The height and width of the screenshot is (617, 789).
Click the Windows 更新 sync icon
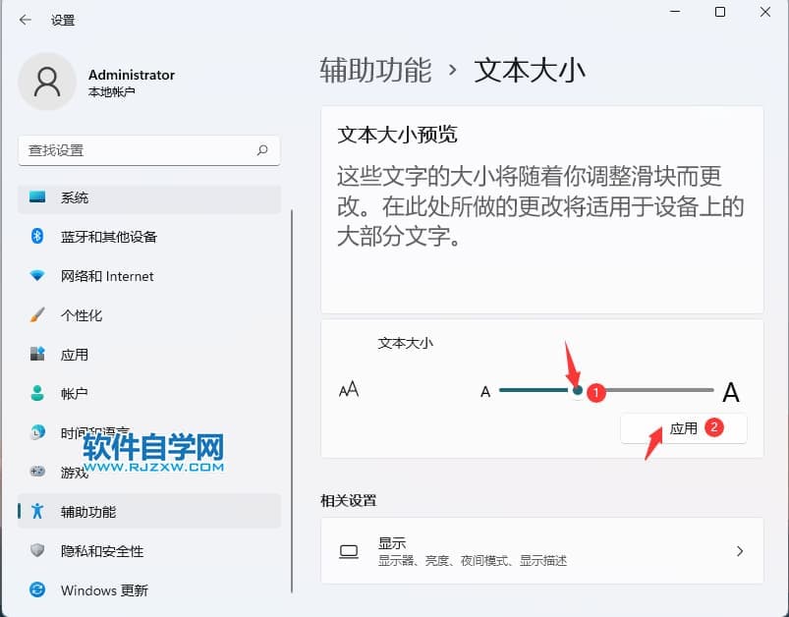pos(37,590)
